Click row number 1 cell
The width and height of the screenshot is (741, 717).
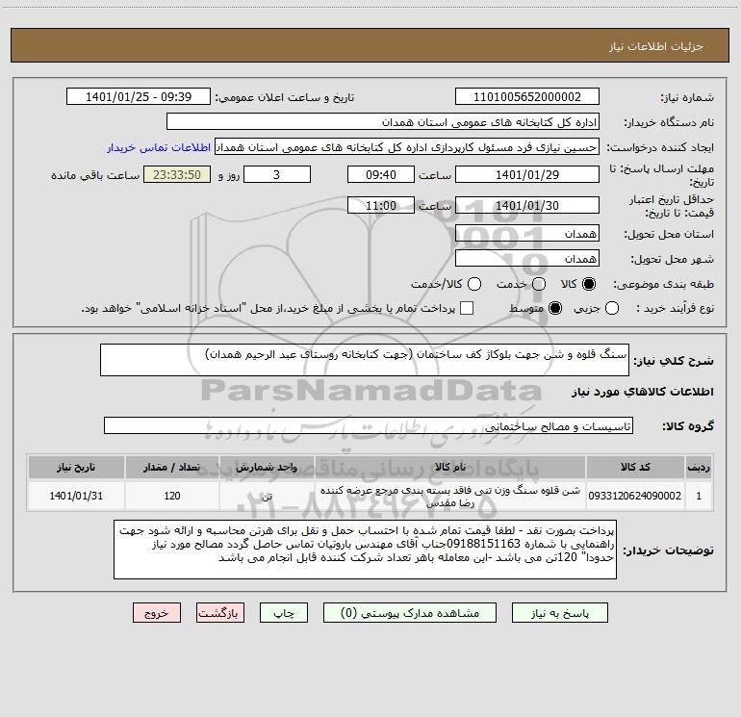click(699, 496)
